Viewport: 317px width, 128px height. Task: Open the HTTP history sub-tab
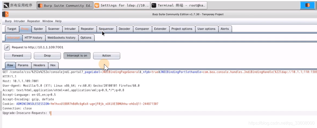click(x=34, y=38)
